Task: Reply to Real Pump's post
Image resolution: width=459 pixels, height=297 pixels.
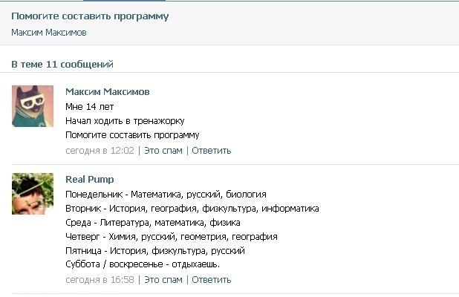Action: (x=211, y=280)
